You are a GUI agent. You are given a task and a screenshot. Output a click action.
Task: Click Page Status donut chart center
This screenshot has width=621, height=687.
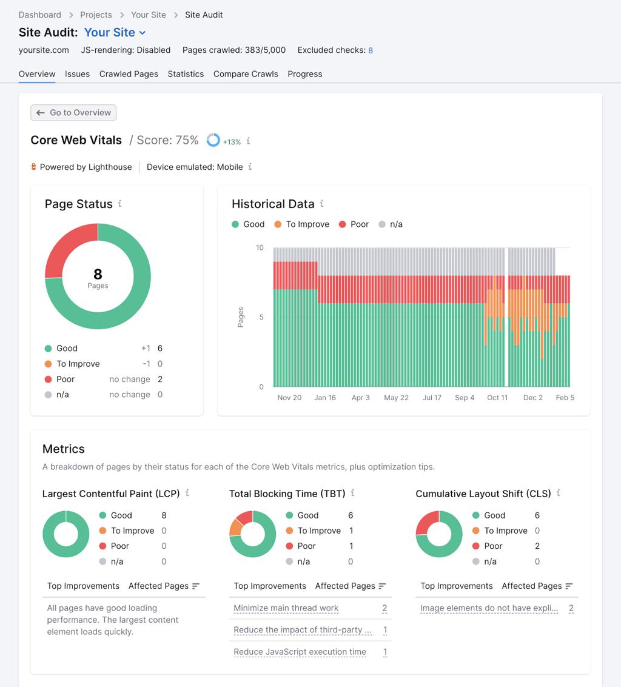(x=98, y=278)
